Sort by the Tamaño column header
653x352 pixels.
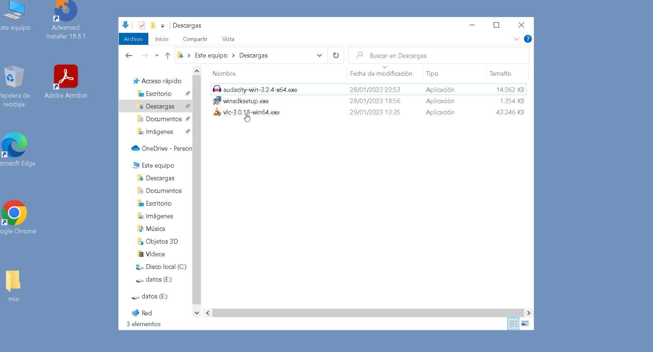point(500,73)
